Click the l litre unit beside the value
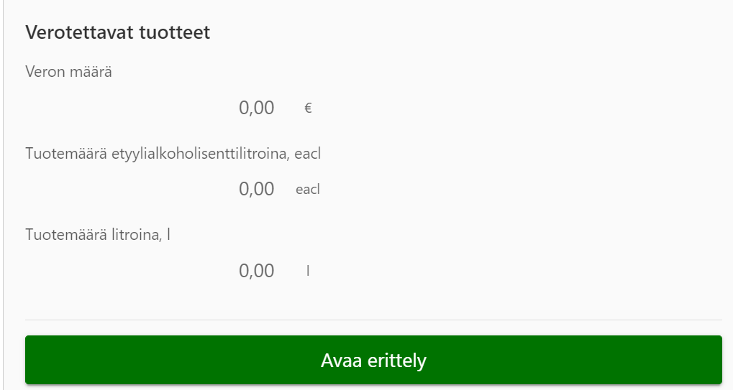733x390 pixels. click(308, 271)
